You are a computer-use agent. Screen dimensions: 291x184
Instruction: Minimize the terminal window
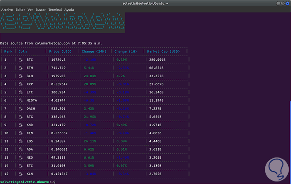(x=278, y=3)
